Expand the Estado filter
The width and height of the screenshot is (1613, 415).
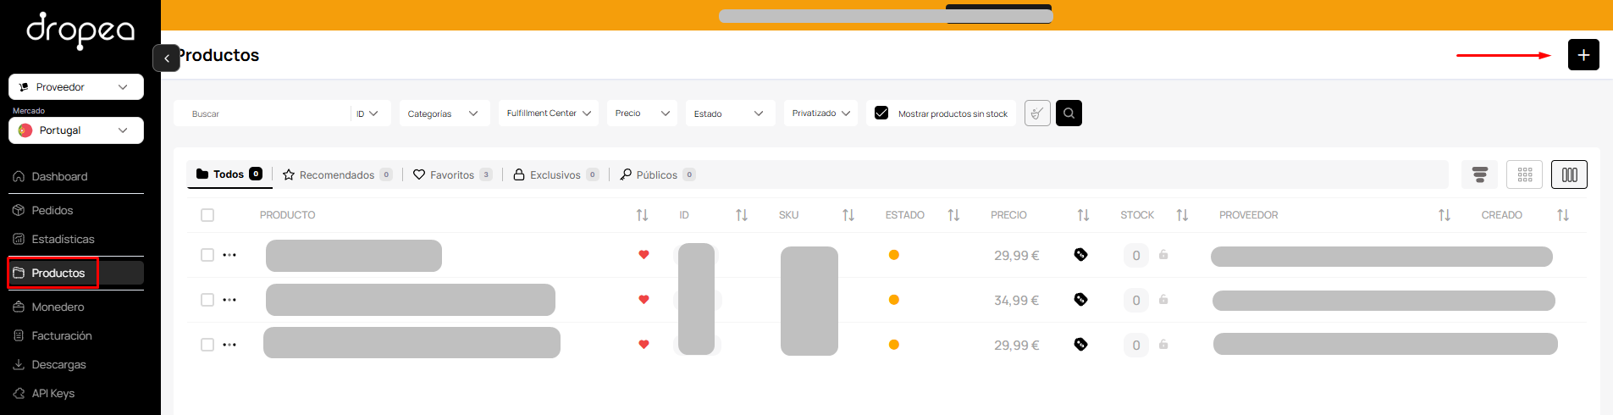click(x=730, y=113)
